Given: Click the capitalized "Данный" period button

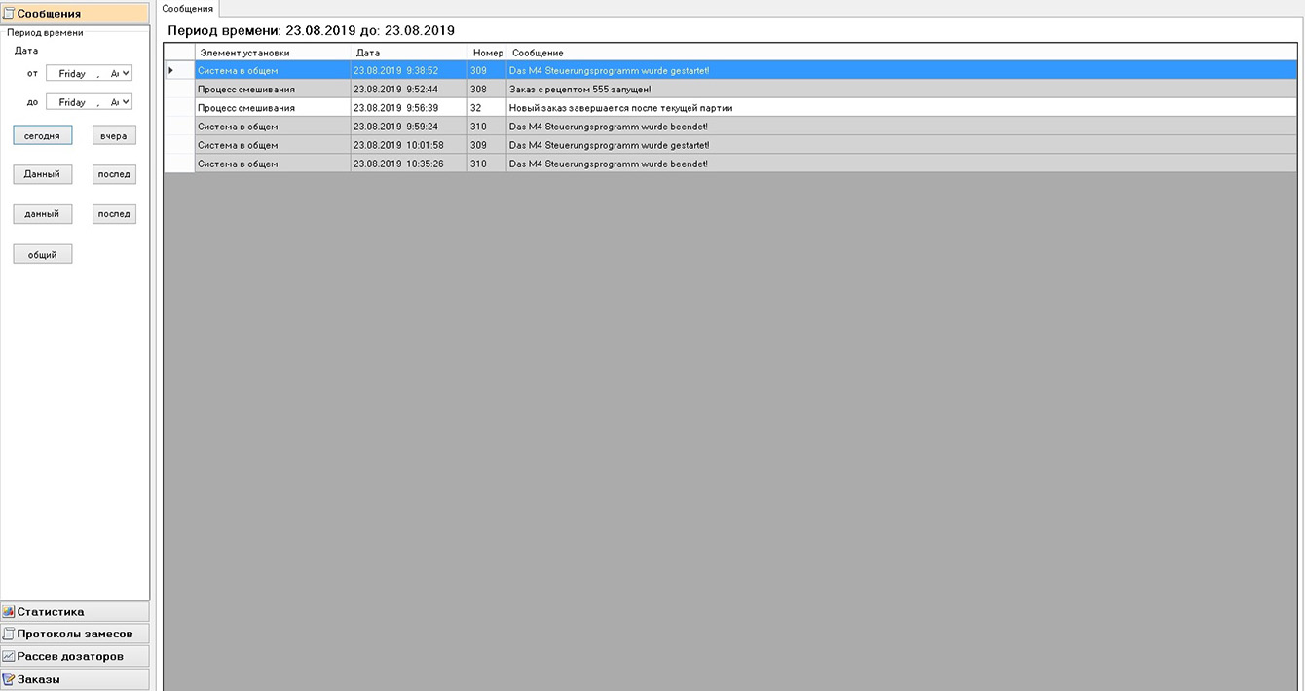Looking at the screenshot, I should tap(42, 174).
